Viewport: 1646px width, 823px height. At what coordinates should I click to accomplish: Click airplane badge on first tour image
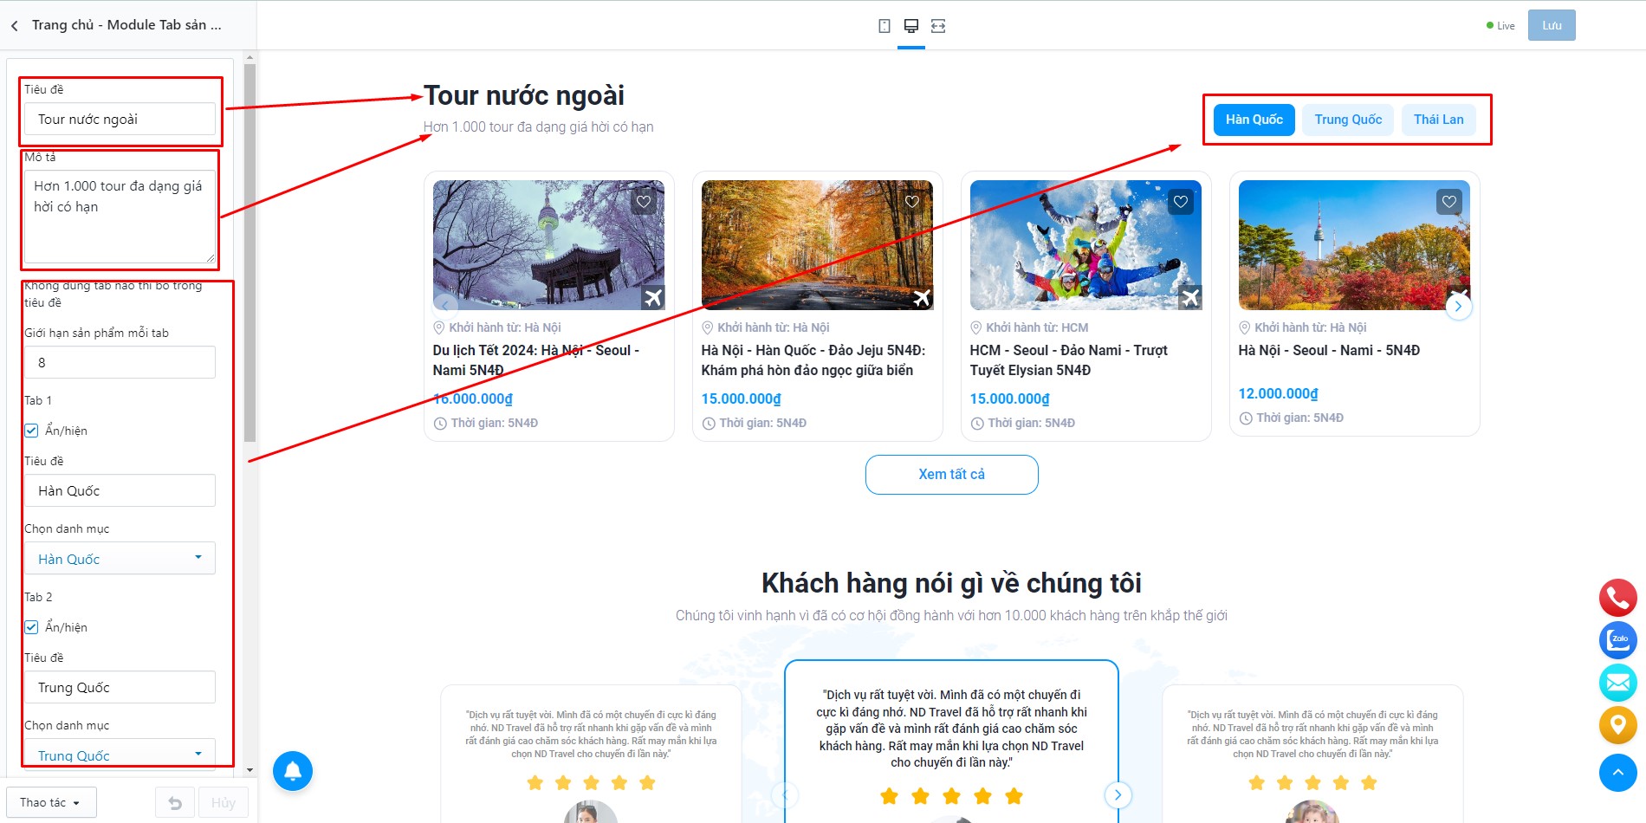click(x=653, y=298)
